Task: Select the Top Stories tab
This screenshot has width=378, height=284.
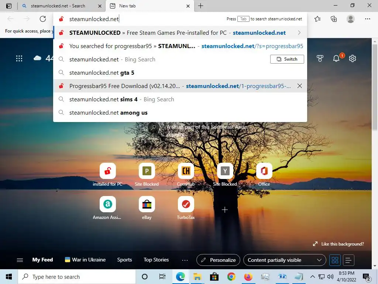Action: (x=156, y=260)
